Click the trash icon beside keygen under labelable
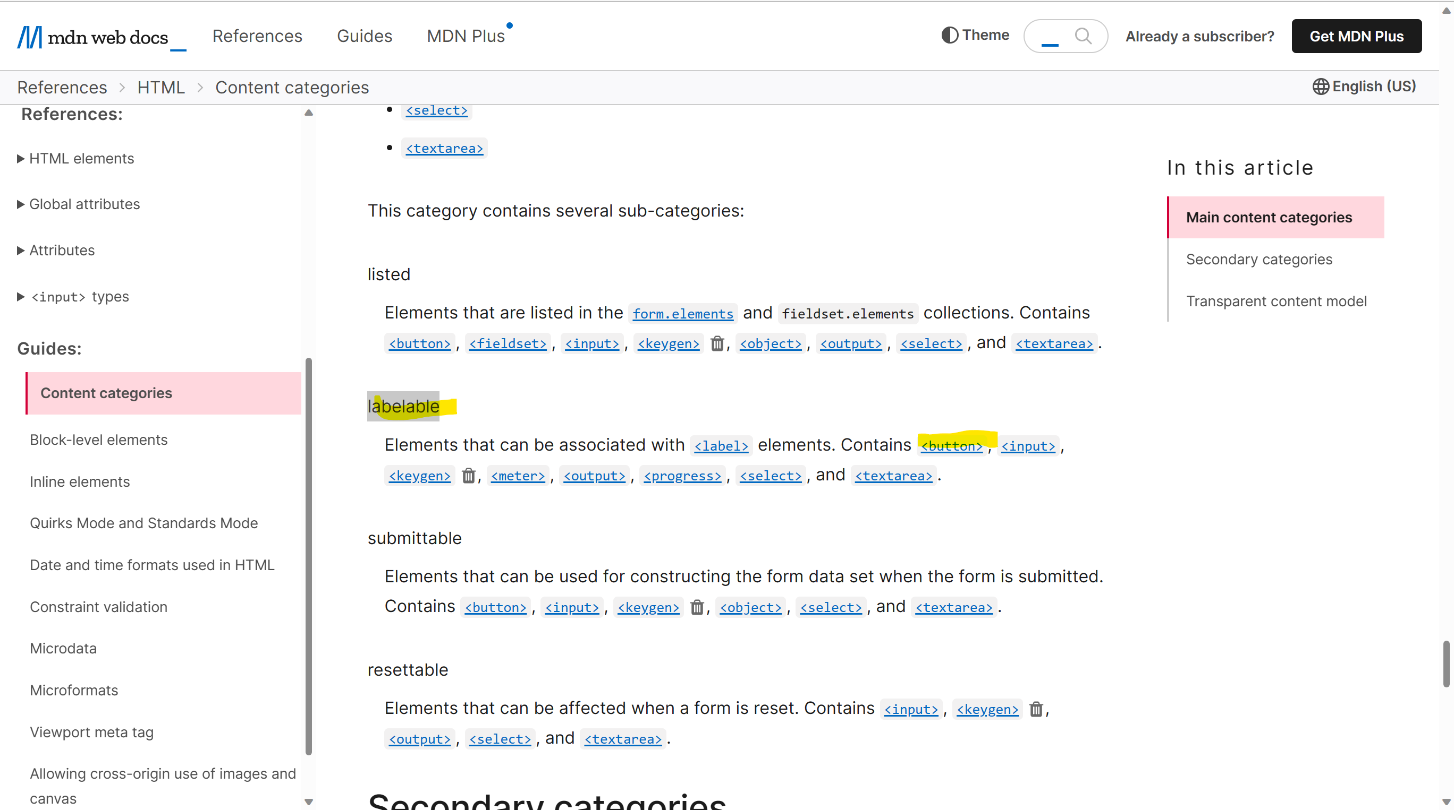The width and height of the screenshot is (1454, 810). click(x=469, y=475)
